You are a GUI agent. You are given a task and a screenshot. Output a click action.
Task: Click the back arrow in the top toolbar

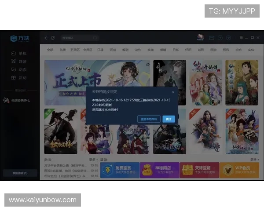click(x=46, y=38)
